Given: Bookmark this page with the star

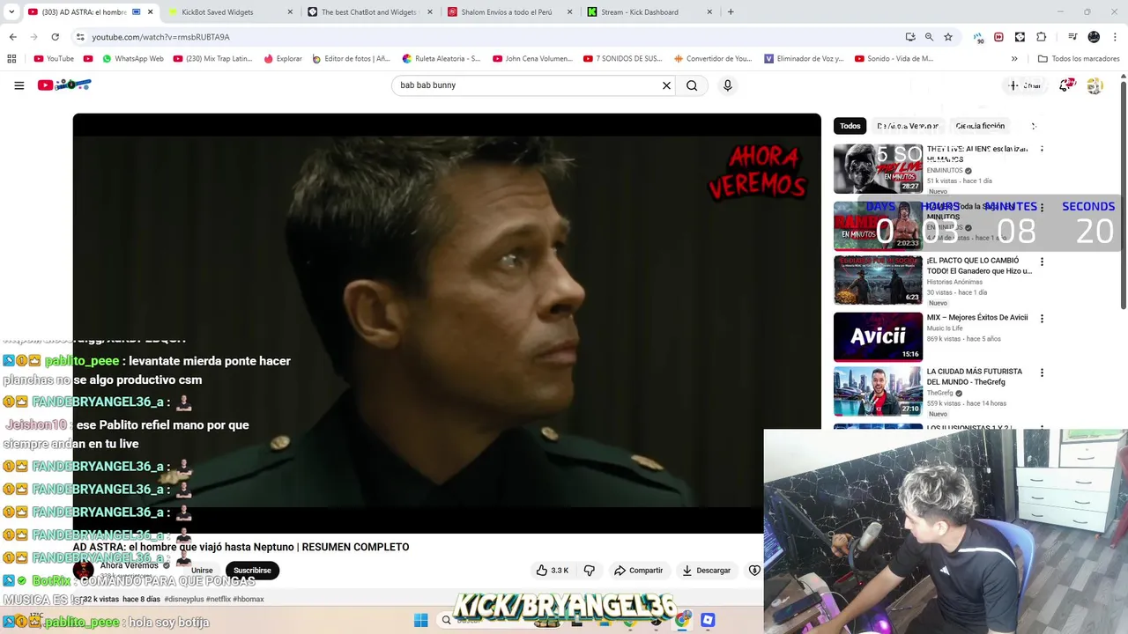Looking at the screenshot, I should point(948,37).
